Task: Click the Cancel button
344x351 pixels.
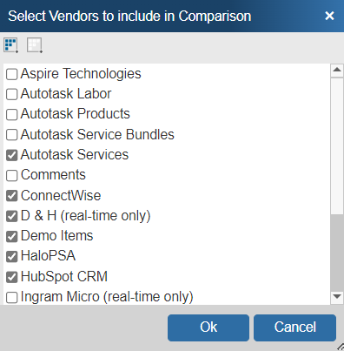Action: (294, 327)
